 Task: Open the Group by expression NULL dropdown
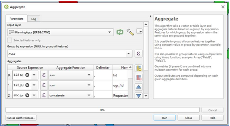(x=70, y=54)
